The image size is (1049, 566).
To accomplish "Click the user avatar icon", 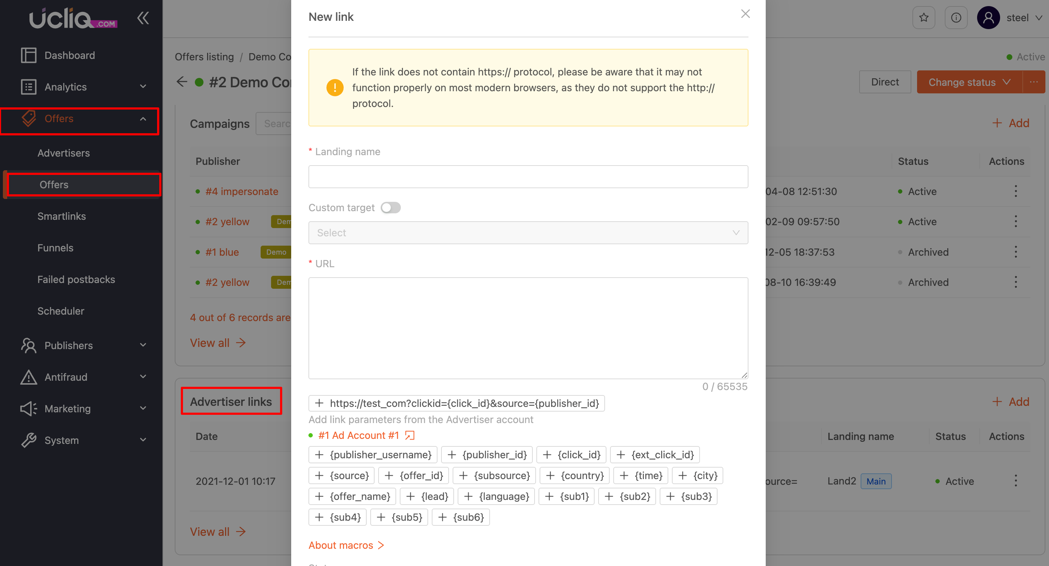I will click(988, 18).
